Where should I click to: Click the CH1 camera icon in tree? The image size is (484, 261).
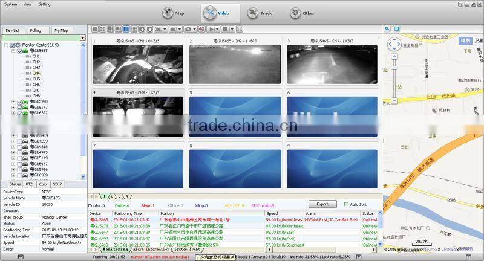[28, 56]
